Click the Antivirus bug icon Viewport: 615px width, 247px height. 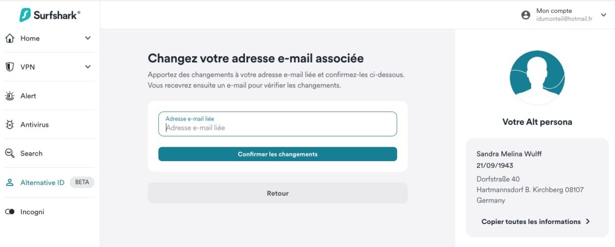click(9, 125)
